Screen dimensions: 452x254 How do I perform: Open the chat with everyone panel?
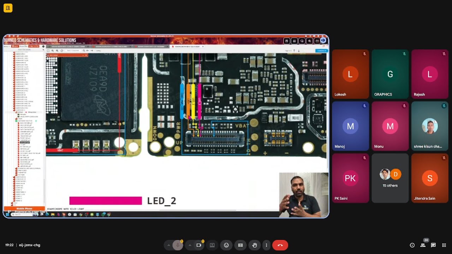point(433,245)
